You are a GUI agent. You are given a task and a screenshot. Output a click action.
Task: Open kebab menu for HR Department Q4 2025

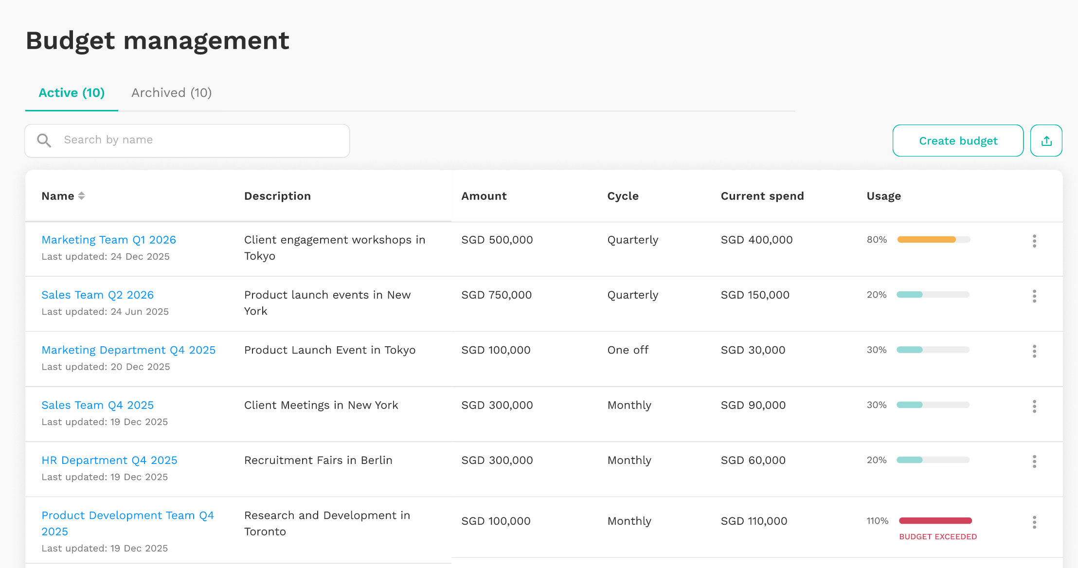point(1034,461)
